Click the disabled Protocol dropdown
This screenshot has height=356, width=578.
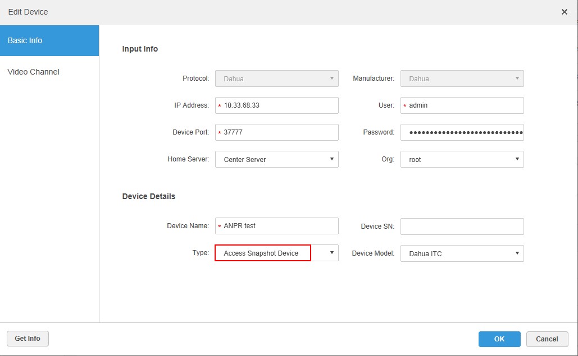click(x=276, y=78)
